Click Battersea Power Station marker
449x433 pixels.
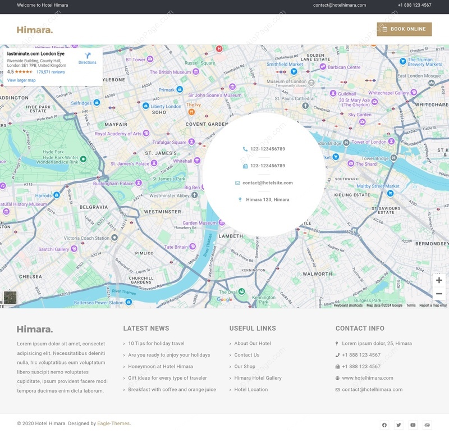tap(129, 302)
